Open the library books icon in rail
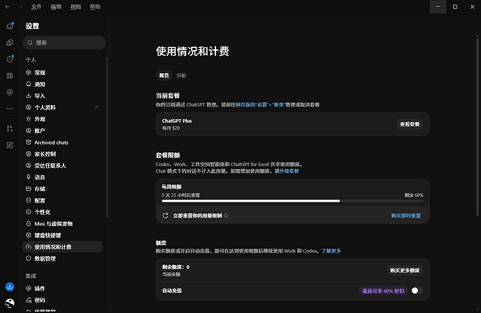The image size is (481, 313). click(10, 76)
